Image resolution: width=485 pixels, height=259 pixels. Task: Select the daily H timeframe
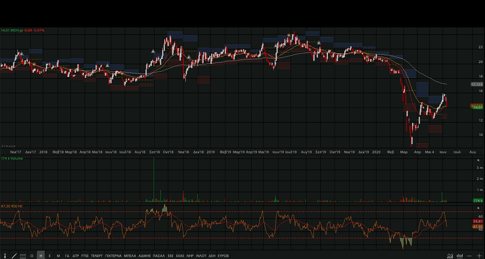[41, 256]
